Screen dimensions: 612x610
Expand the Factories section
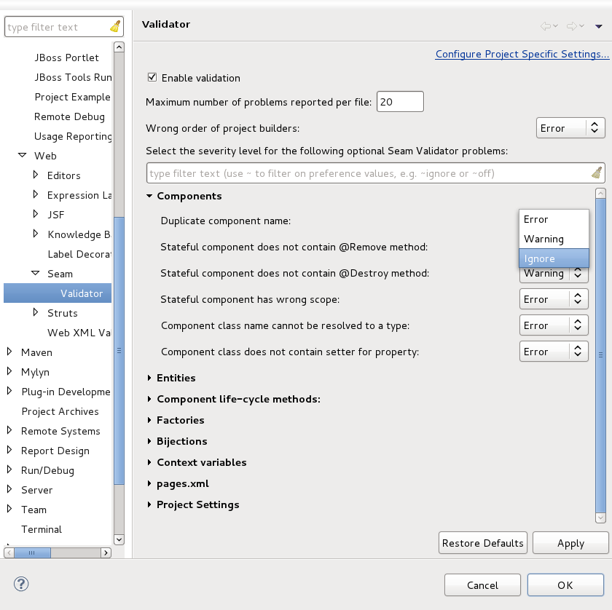coord(149,420)
